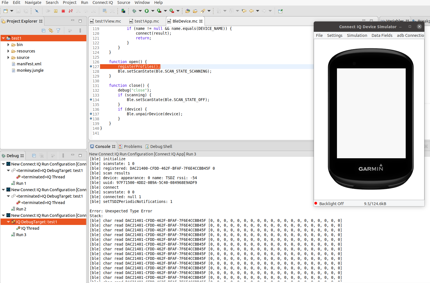Screen dimensions: 430x283
Task: Place cursor on line 128 setScanState code
Action: point(165,71)
